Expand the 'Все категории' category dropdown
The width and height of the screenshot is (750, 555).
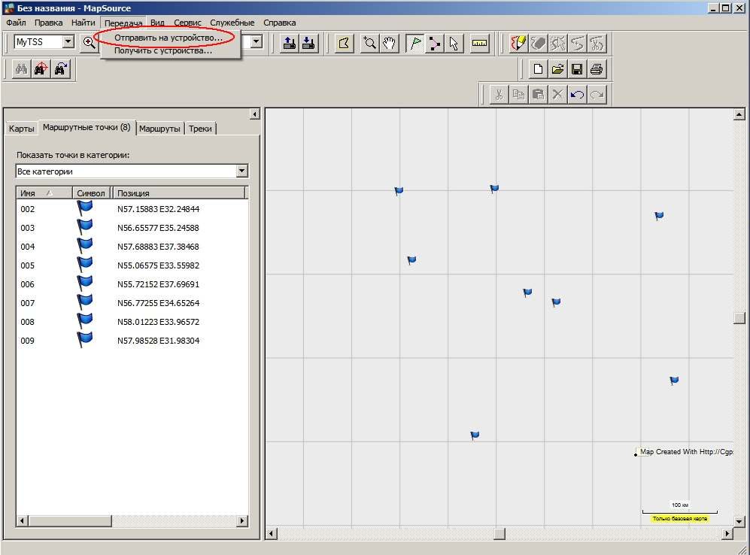pos(242,171)
